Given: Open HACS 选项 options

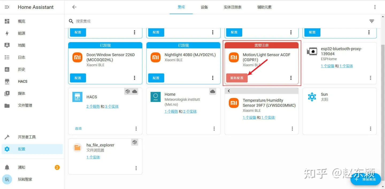Looking at the screenshot, I should click(x=78, y=129).
